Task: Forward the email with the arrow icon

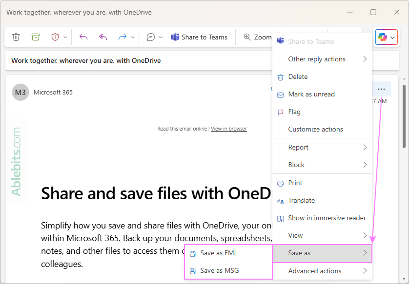Action: [123, 37]
